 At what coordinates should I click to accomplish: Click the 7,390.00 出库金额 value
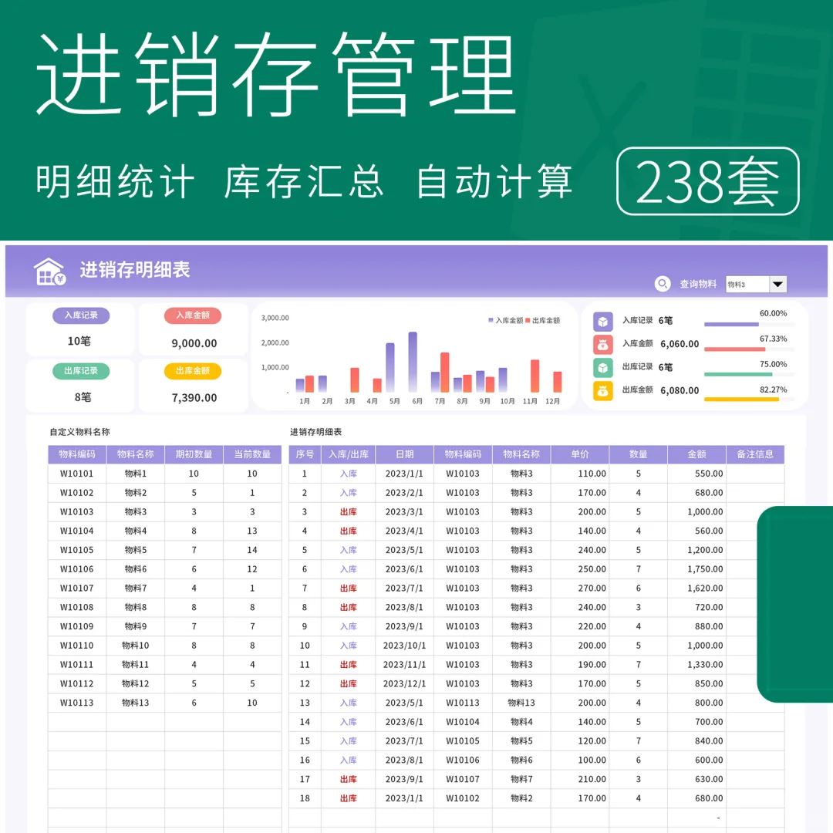[194, 398]
